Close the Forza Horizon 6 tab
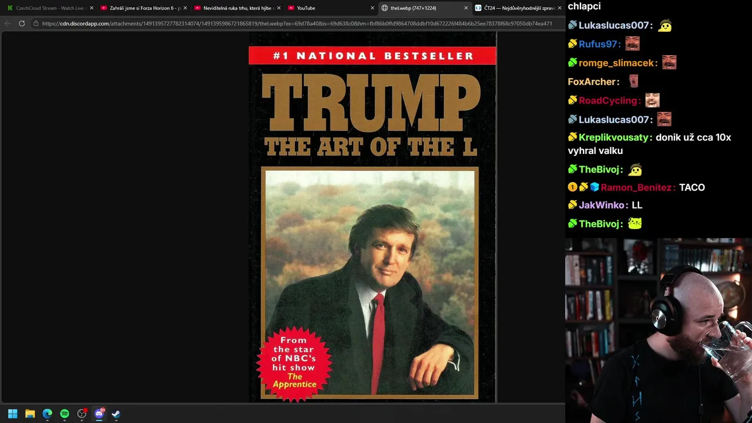The height and width of the screenshot is (423, 752). click(x=185, y=8)
